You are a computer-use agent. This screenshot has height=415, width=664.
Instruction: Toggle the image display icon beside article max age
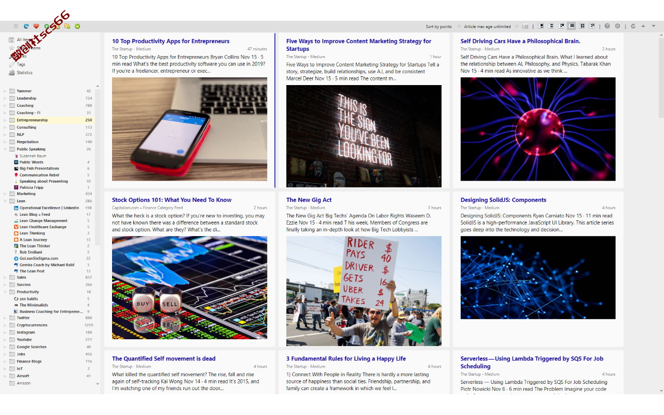525,26
